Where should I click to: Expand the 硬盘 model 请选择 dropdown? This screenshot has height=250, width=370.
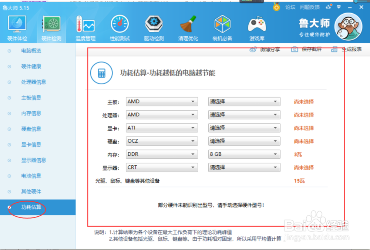[x=244, y=141]
